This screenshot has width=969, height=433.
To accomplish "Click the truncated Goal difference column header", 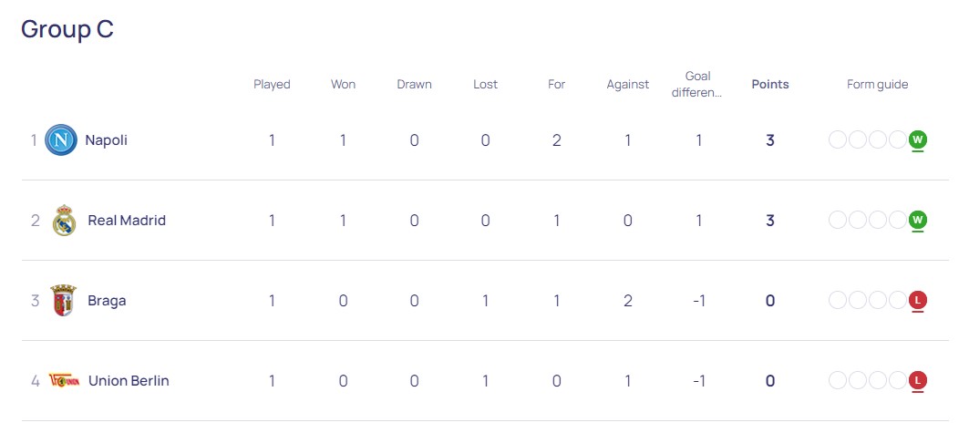I will (698, 85).
